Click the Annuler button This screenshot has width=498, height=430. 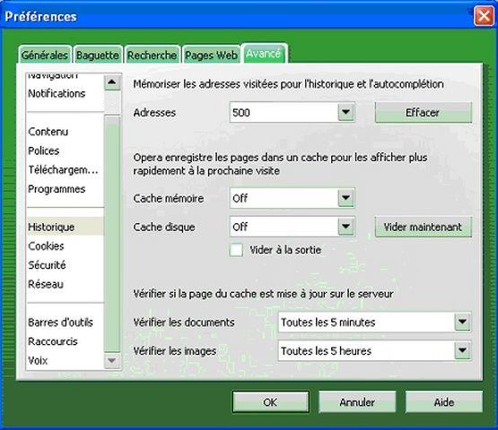(x=357, y=402)
